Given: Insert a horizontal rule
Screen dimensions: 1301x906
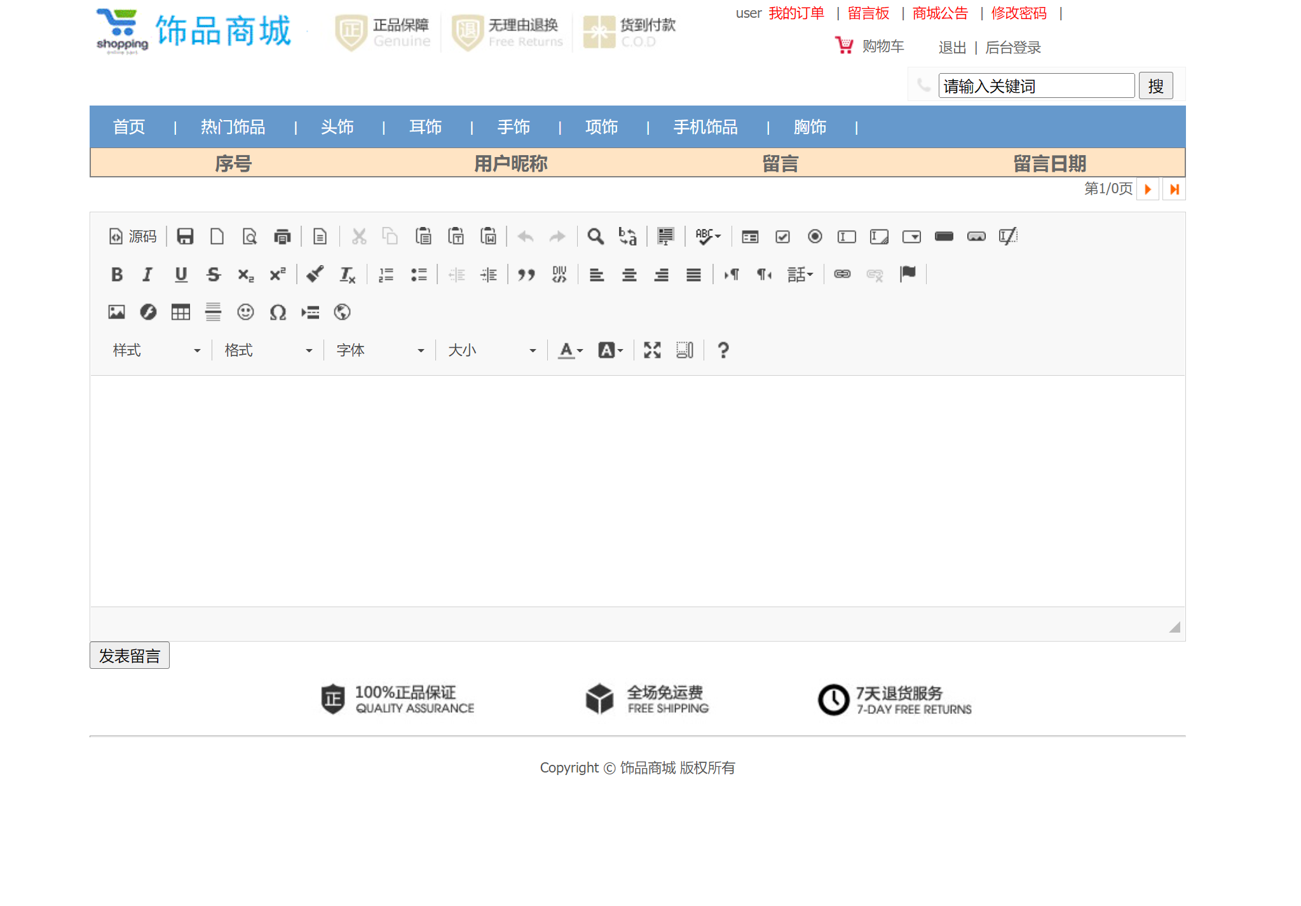Looking at the screenshot, I should [213, 312].
